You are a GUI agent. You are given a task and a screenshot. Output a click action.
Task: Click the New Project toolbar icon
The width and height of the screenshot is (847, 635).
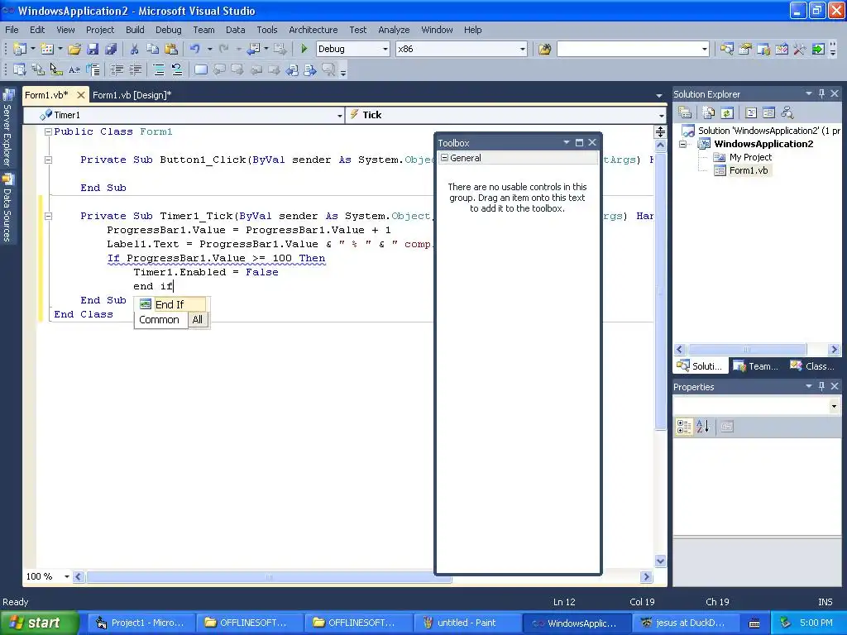pyautogui.click(x=20, y=49)
